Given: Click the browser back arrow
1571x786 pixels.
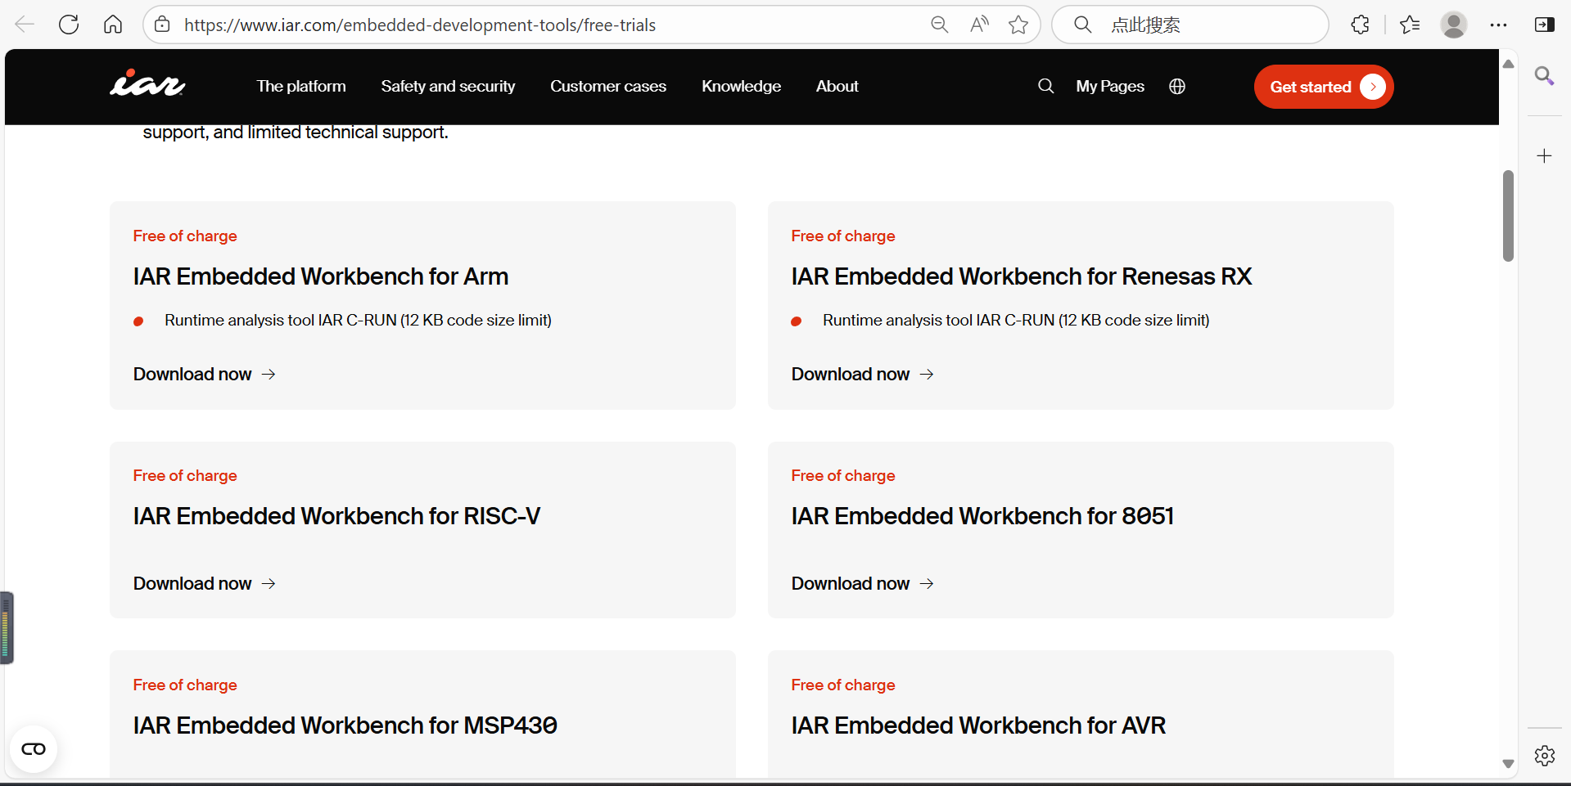Looking at the screenshot, I should tap(25, 25).
